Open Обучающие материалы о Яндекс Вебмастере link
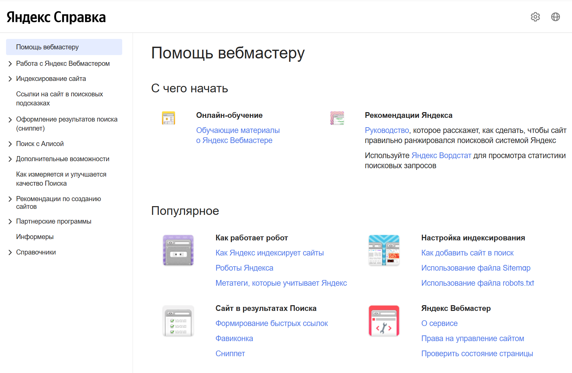This screenshot has height=373, width=572. click(238, 135)
